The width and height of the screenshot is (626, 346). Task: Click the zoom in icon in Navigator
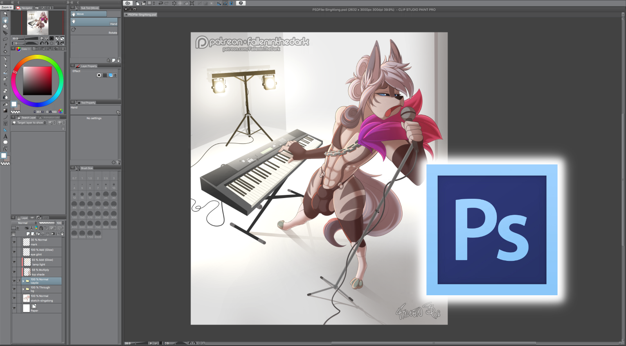[47, 38]
